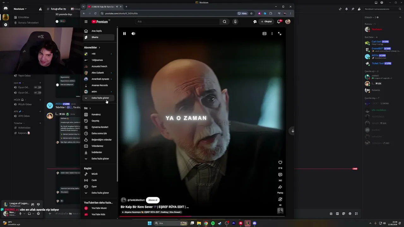Open the AcousticTrench subscription
This screenshot has width=404, height=227.
(x=99, y=67)
